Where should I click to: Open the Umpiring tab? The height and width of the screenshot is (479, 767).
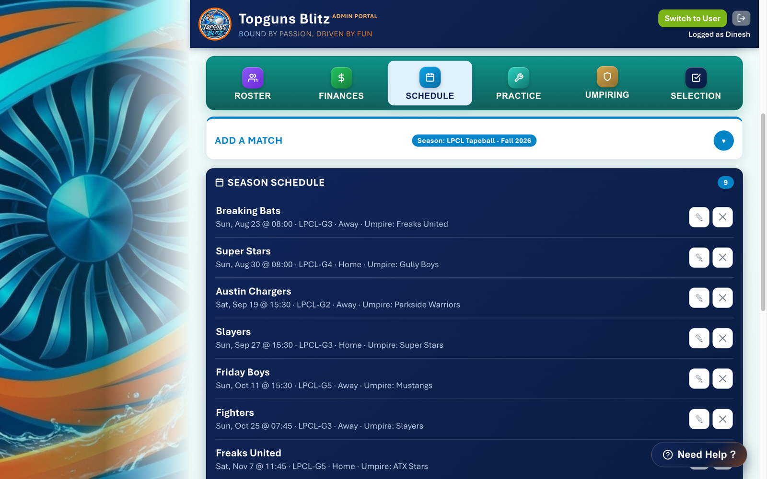(x=607, y=83)
